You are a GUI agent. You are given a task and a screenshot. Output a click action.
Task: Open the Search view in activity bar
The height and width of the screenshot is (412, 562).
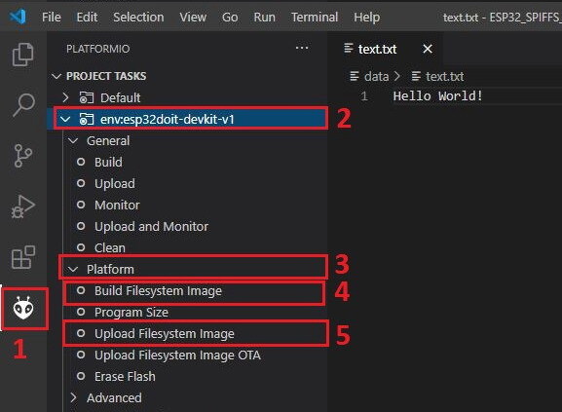point(23,105)
